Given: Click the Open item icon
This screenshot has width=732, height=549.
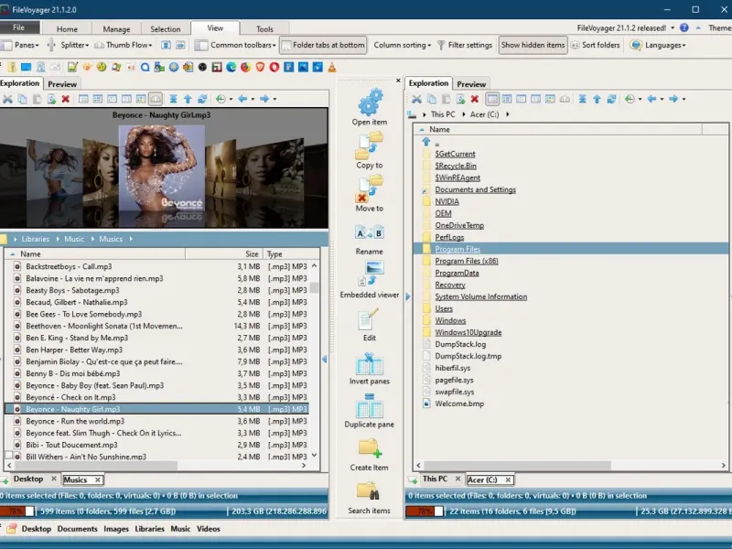Looking at the screenshot, I should click(x=370, y=102).
